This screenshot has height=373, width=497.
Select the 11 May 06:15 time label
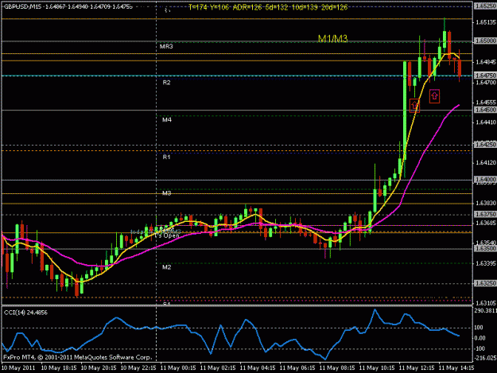(x=297, y=368)
